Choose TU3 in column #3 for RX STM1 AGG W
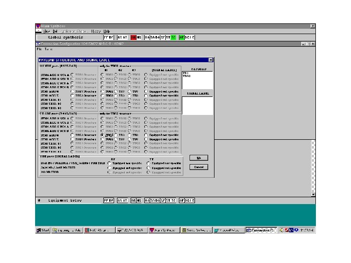This screenshot has width=351, height=263. pyautogui.click(x=130, y=92)
